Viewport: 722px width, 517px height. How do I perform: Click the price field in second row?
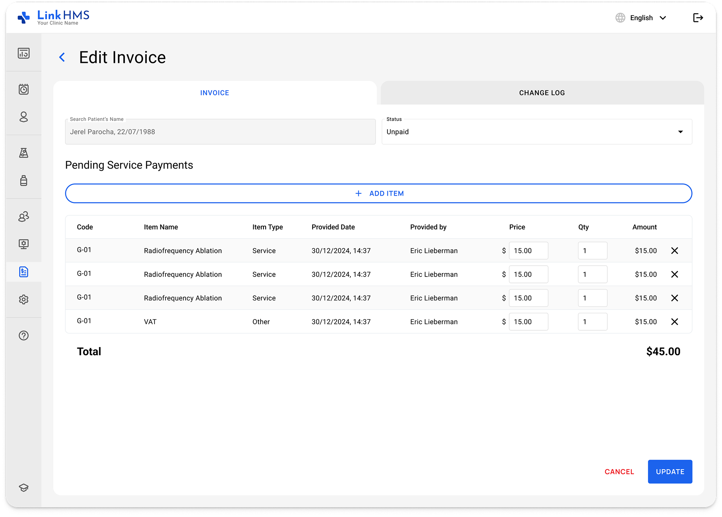coord(528,274)
